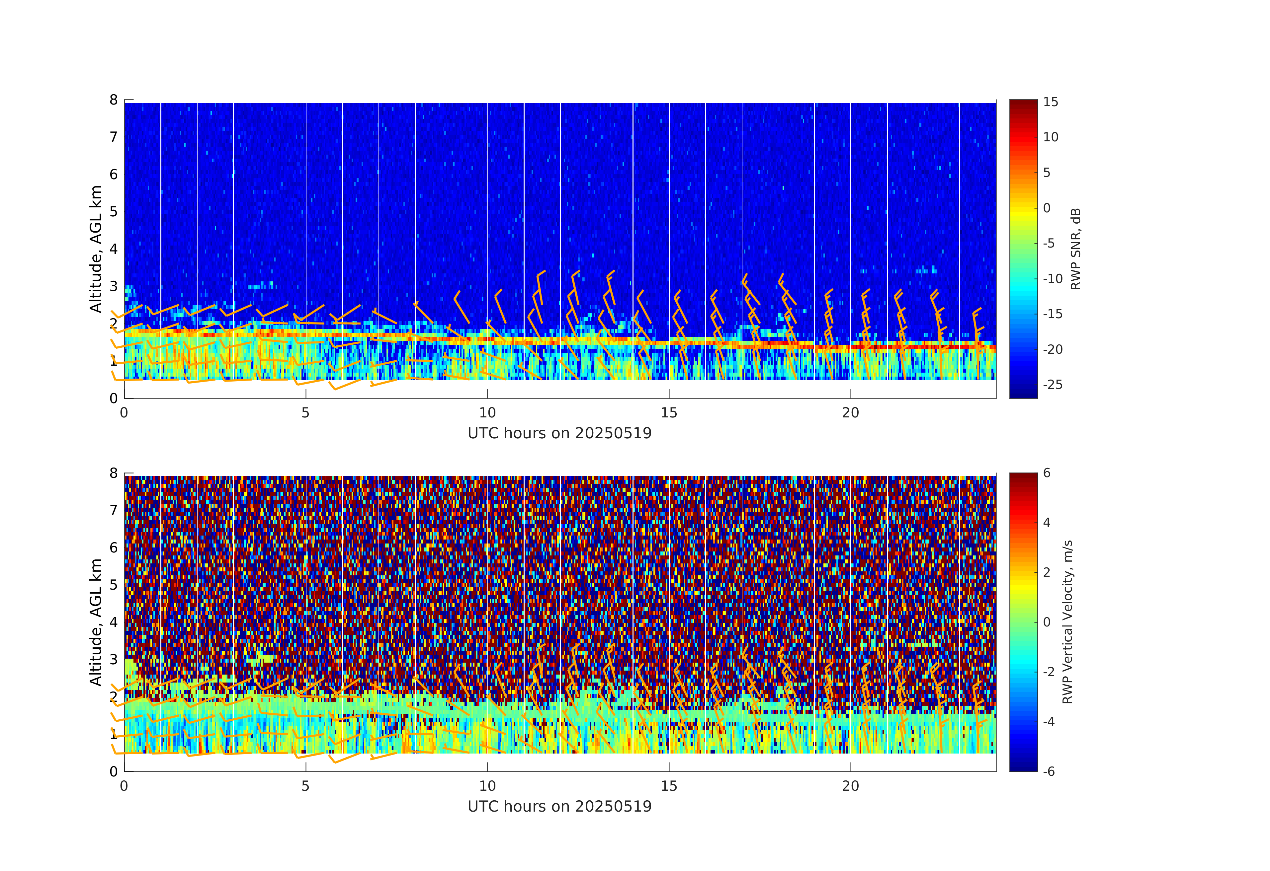
Task: Click the 0 tick on the velocity colorbar
Action: click(x=1047, y=622)
